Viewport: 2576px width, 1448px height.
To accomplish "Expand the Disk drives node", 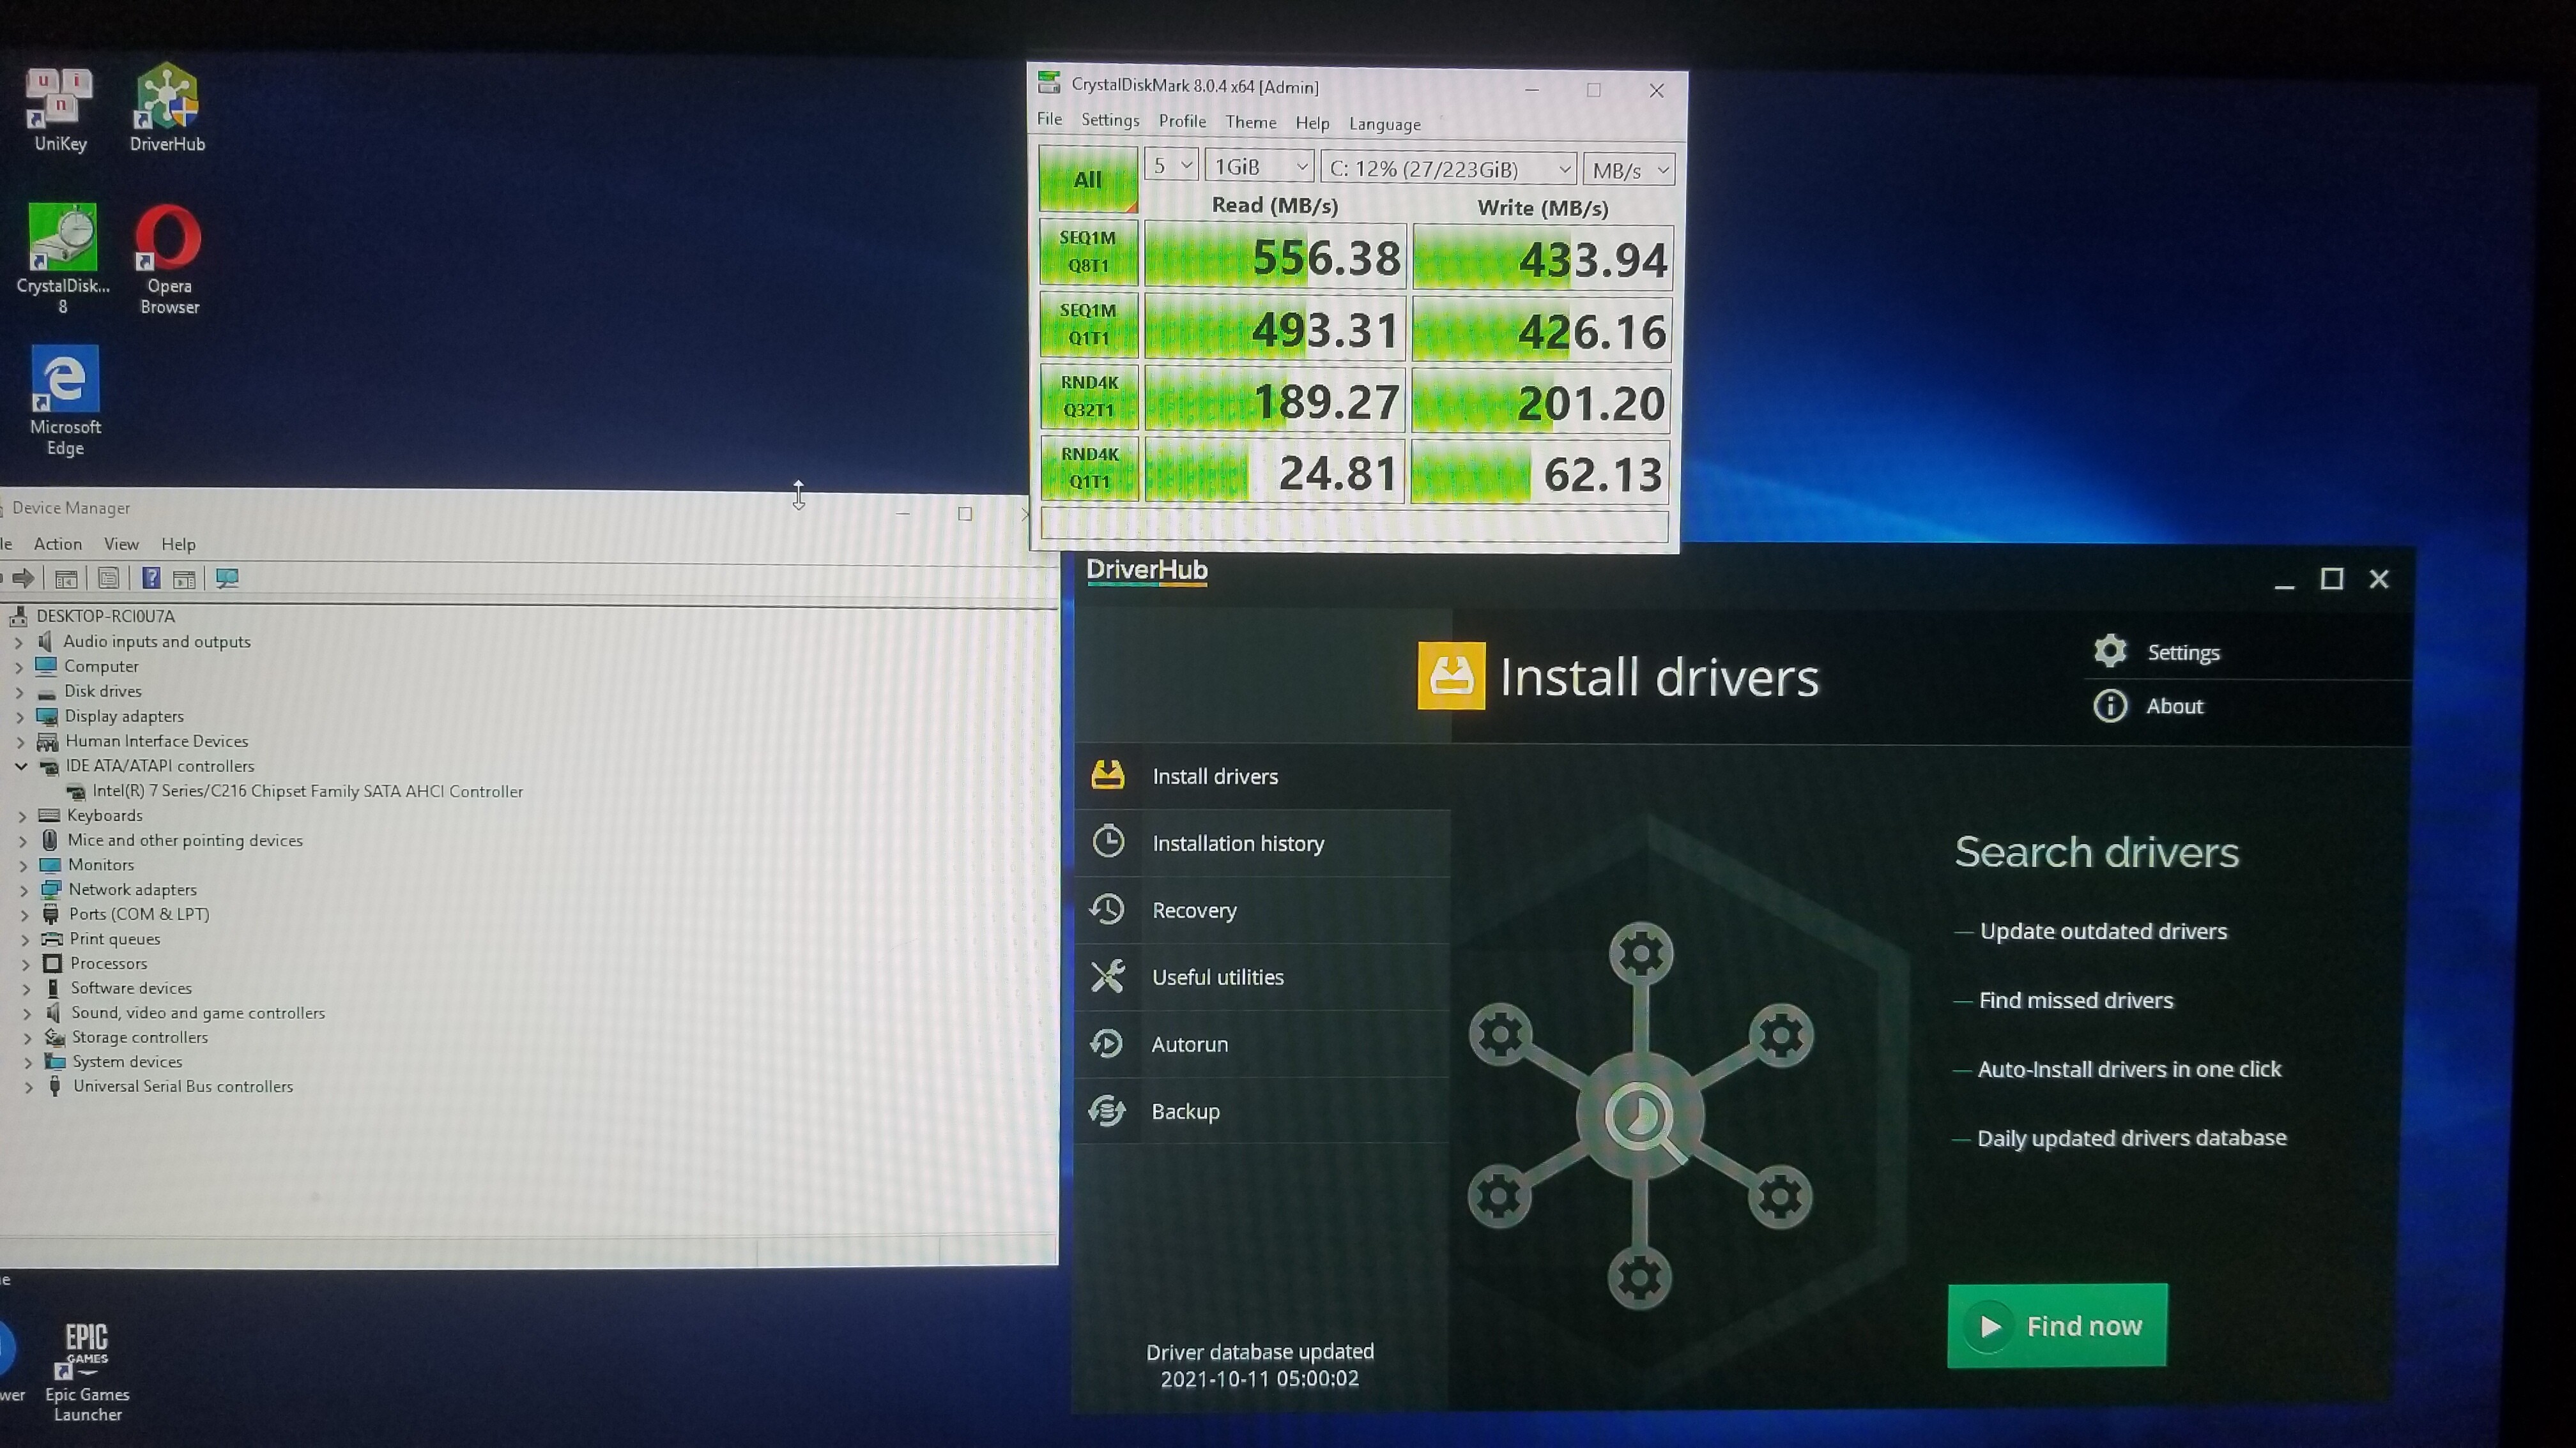I will [x=19, y=691].
